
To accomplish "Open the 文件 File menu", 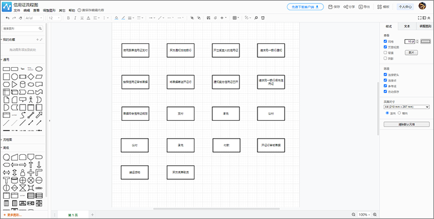I will coord(17,10).
